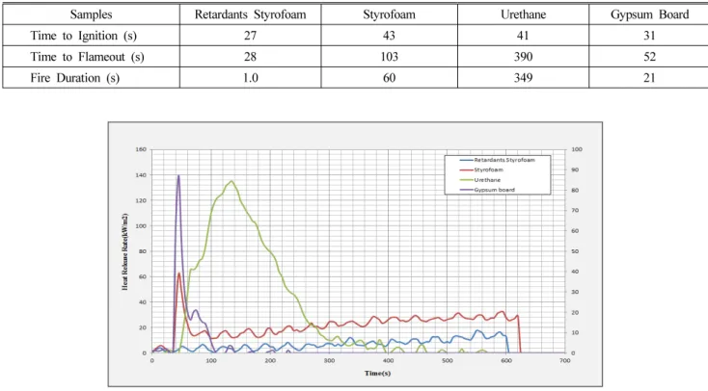The width and height of the screenshot is (708, 391).
Task: Click Urethane flameout time value 390
Action: [524, 57]
